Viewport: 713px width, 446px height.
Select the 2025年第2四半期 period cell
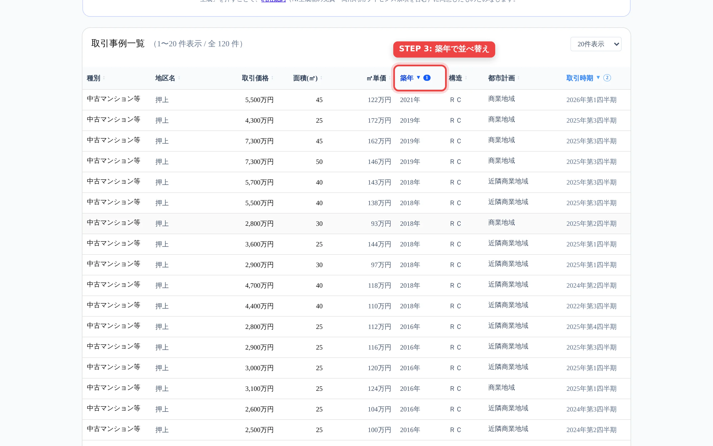[x=591, y=224]
